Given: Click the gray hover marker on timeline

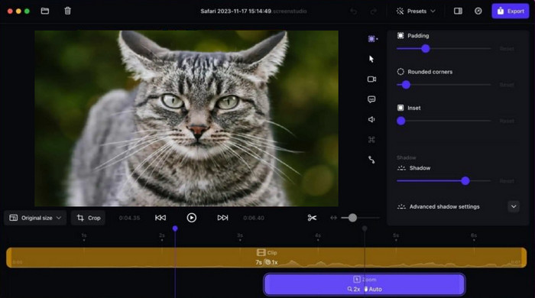Looking at the screenshot, I should (x=365, y=228).
